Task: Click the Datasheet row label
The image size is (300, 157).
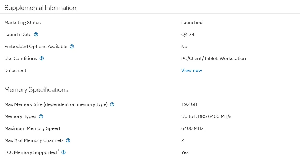Action: coord(15,71)
